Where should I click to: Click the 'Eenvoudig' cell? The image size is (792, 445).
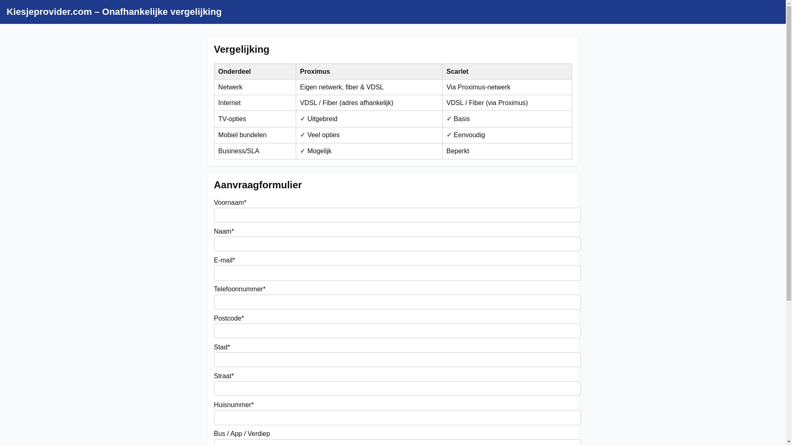tap(507, 135)
